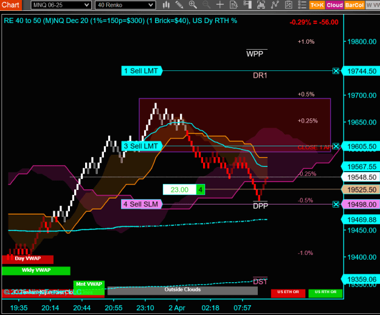Cancel the 4 Sell SLM order X
The height and width of the screenshot is (315, 380).
[x=336, y=205]
